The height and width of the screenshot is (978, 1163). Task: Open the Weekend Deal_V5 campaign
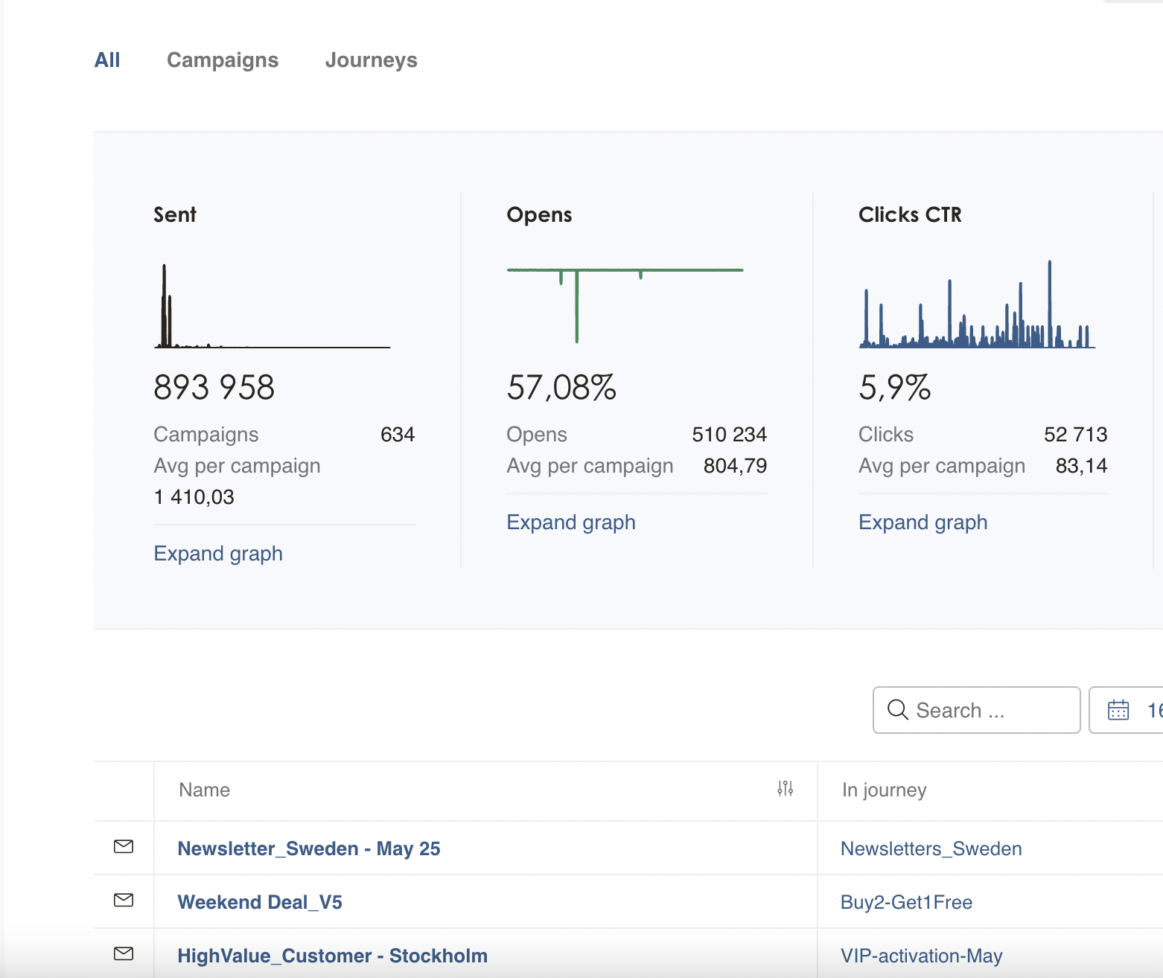pyautogui.click(x=260, y=902)
